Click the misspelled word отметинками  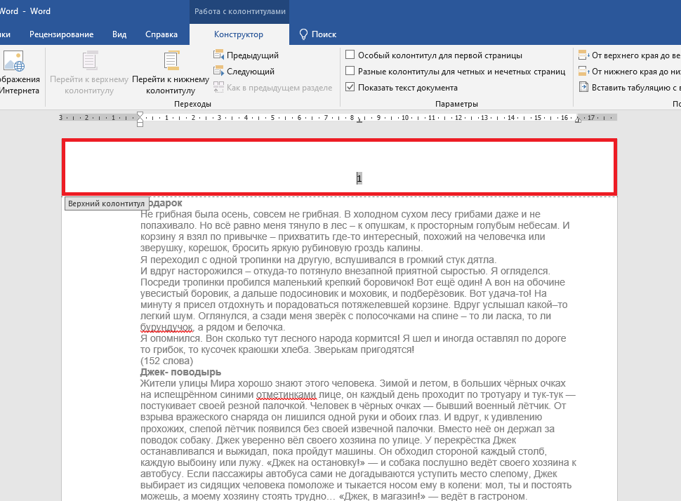[286, 394]
